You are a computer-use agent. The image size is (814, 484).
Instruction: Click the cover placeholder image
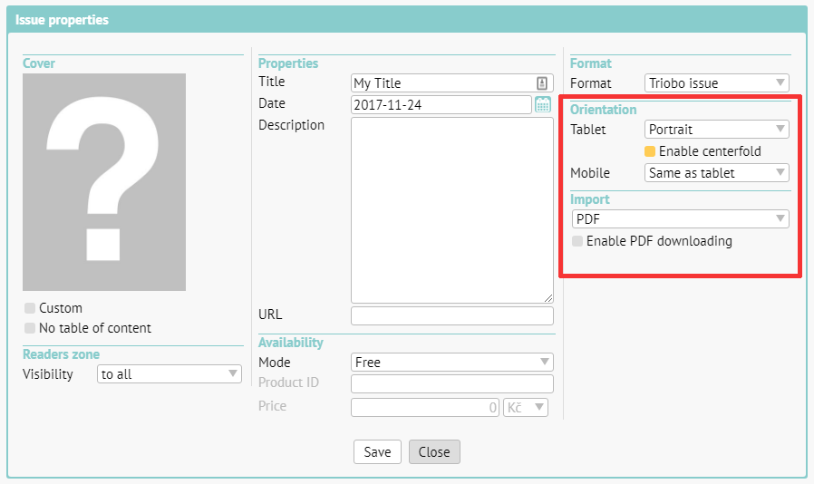tap(104, 182)
